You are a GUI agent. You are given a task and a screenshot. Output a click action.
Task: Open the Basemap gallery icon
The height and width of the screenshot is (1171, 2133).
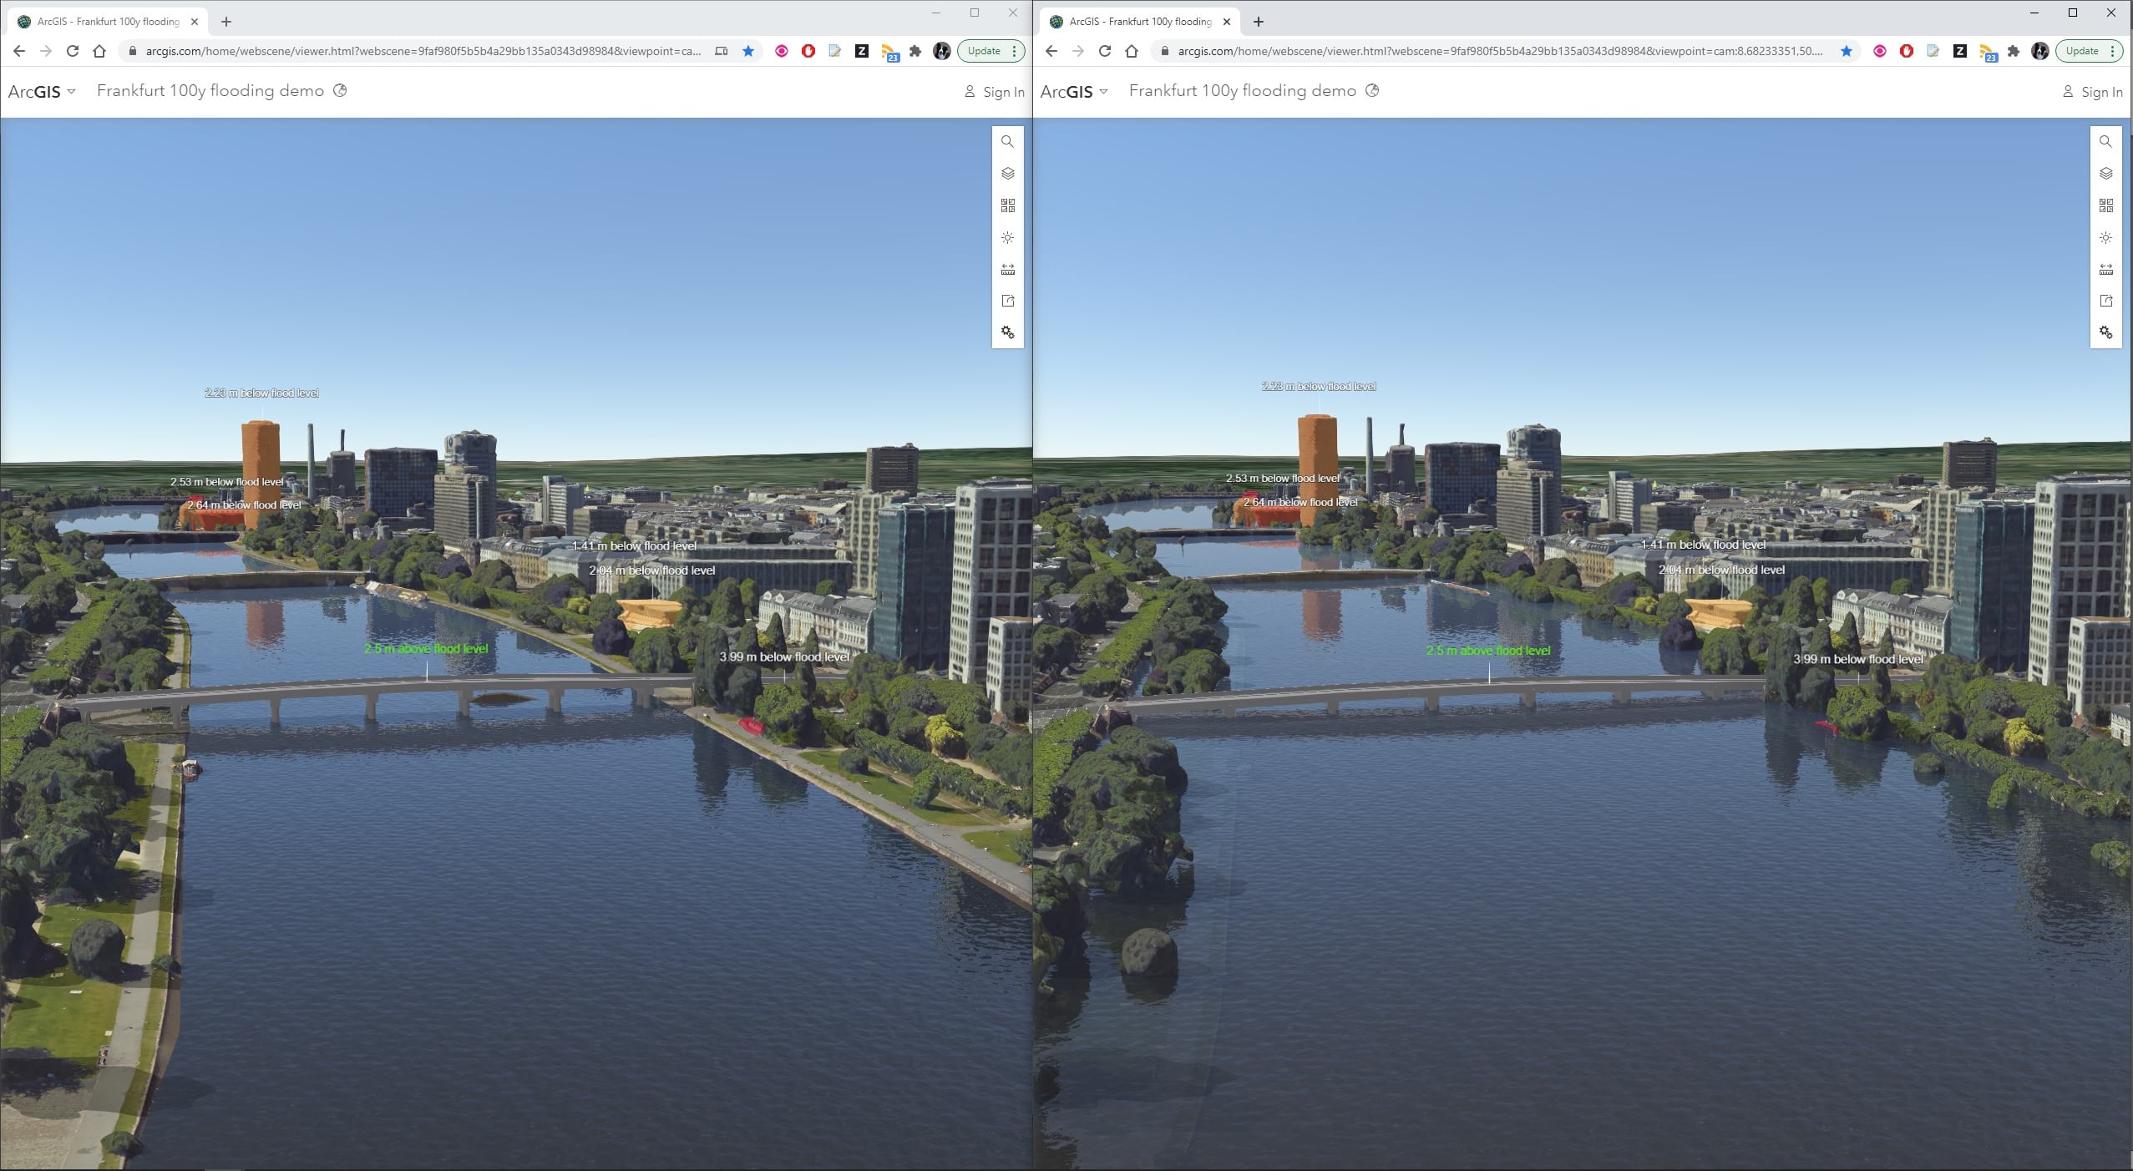click(x=1007, y=205)
